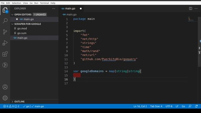
Task: Click the "net/http" import line
Action: (89, 39)
